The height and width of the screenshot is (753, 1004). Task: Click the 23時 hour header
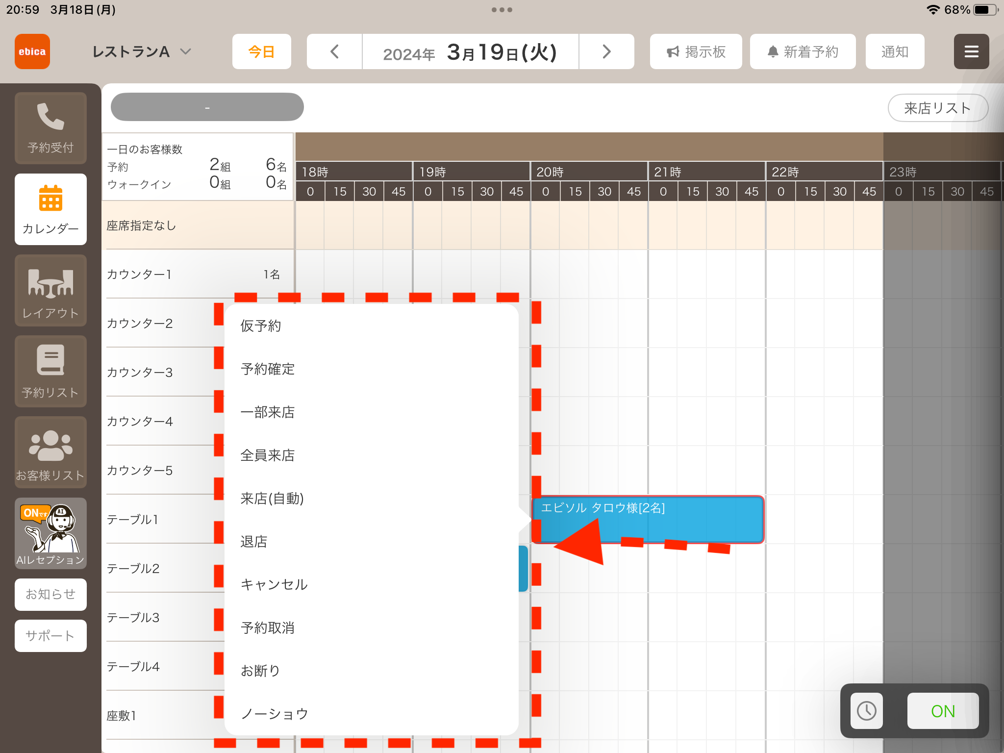point(942,172)
